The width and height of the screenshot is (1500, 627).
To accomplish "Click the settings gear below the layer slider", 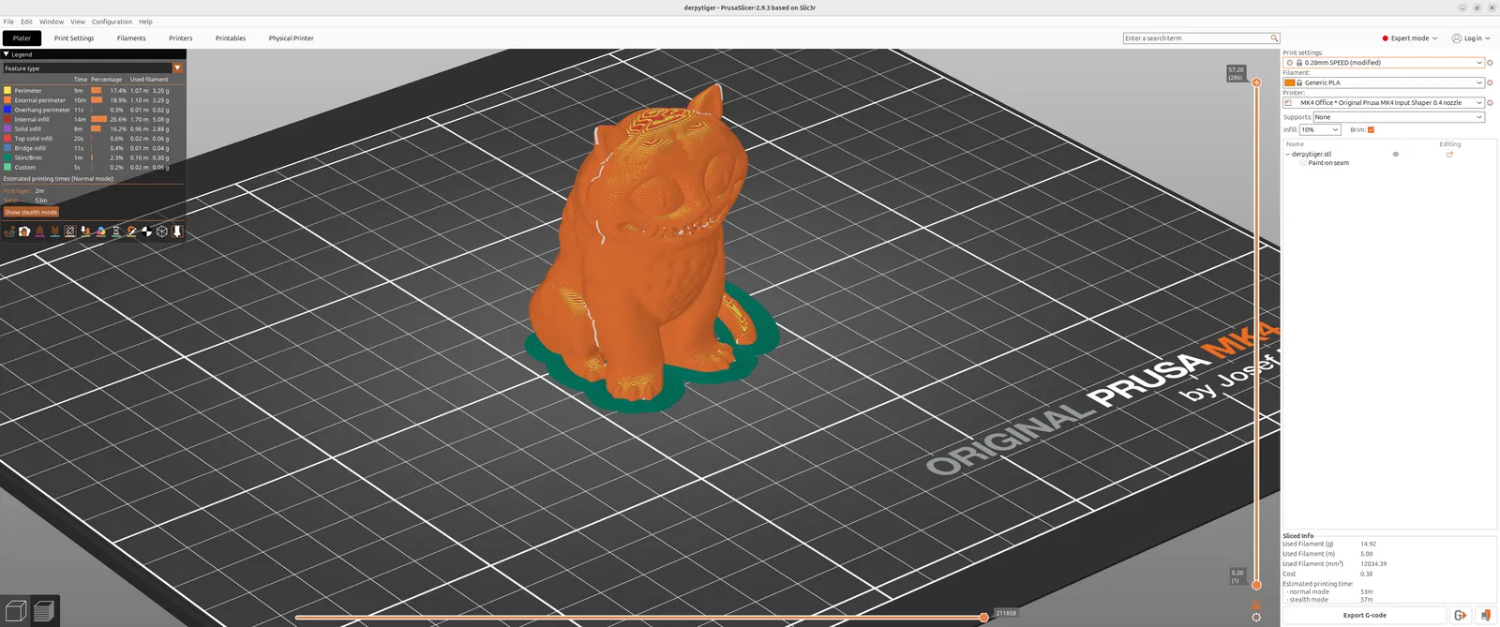I will pos(1256,617).
